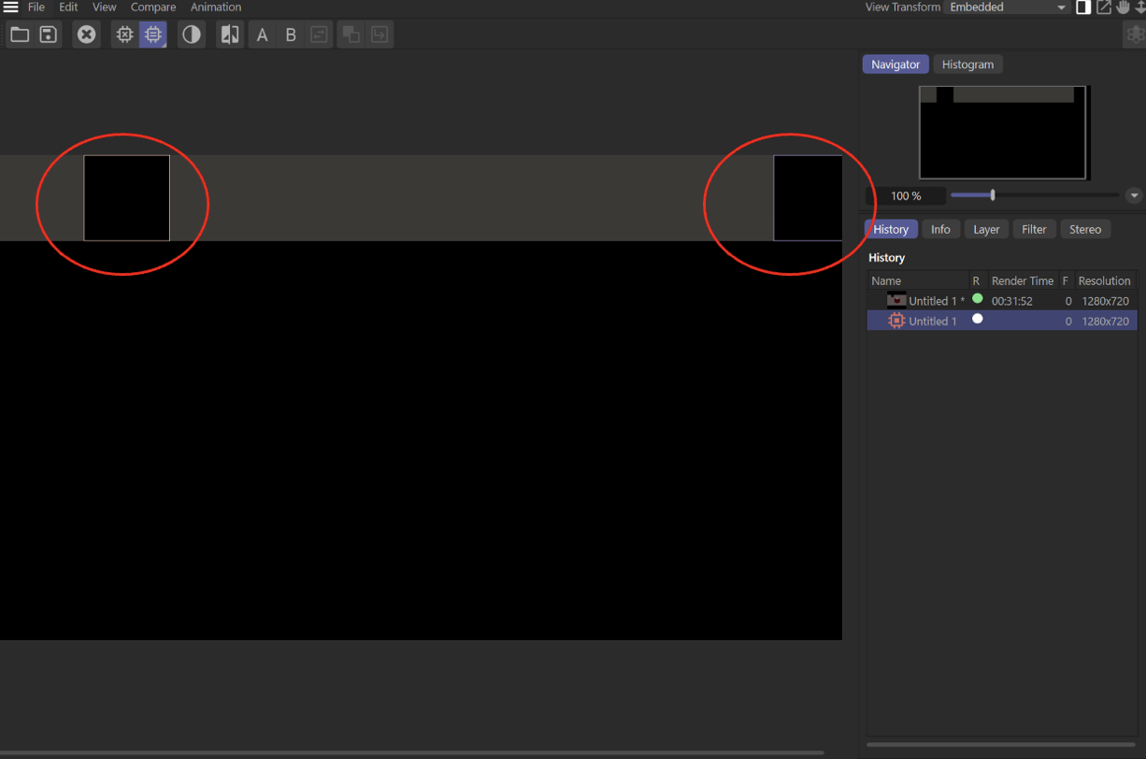Screen dimensions: 1146x759
Task: Switch to the Histogram tab
Action: pyautogui.click(x=967, y=64)
